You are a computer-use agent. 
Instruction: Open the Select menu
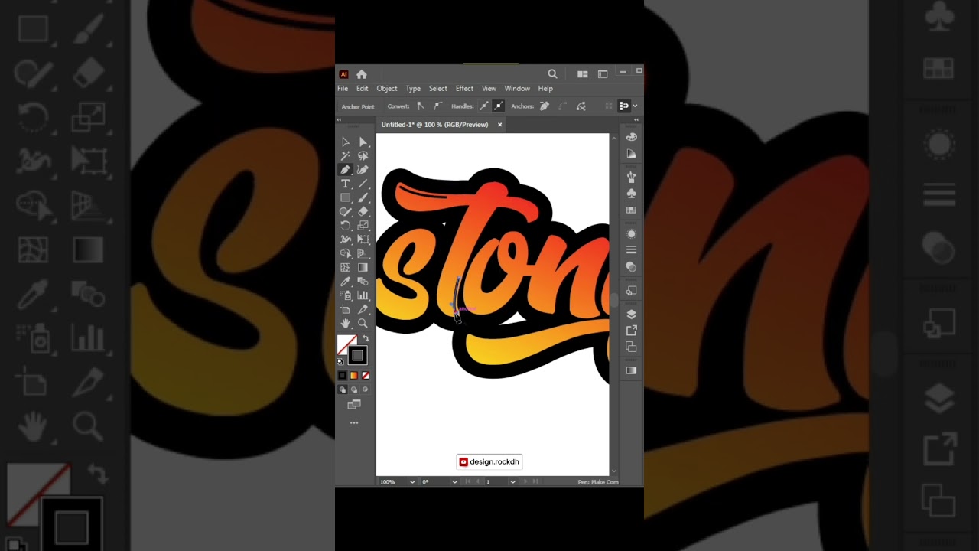pyautogui.click(x=438, y=89)
